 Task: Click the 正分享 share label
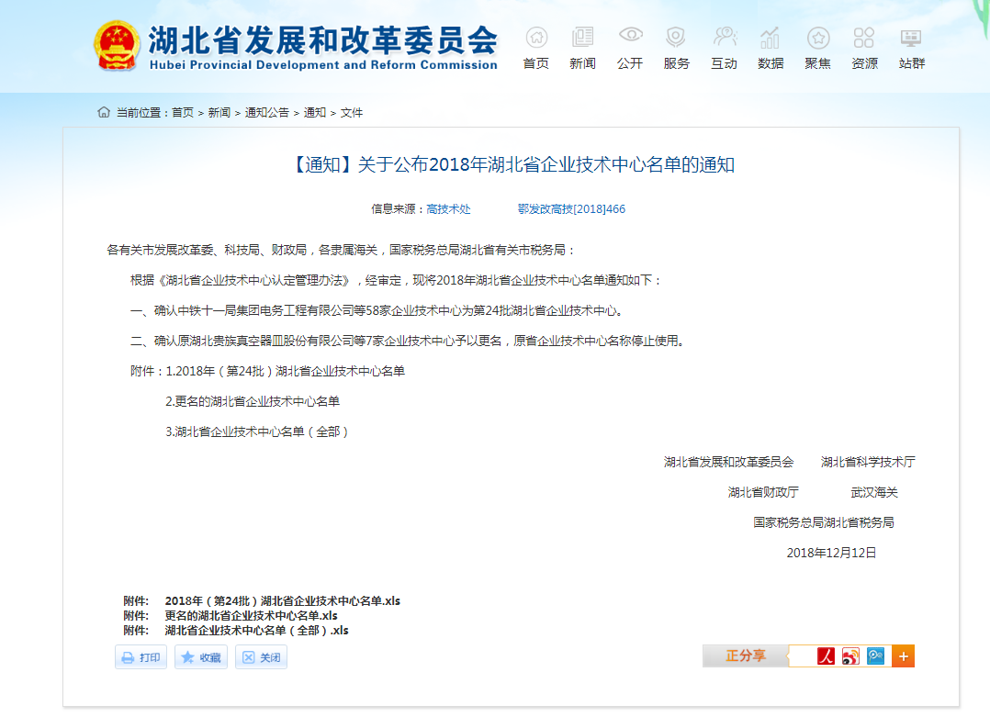pyautogui.click(x=746, y=655)
